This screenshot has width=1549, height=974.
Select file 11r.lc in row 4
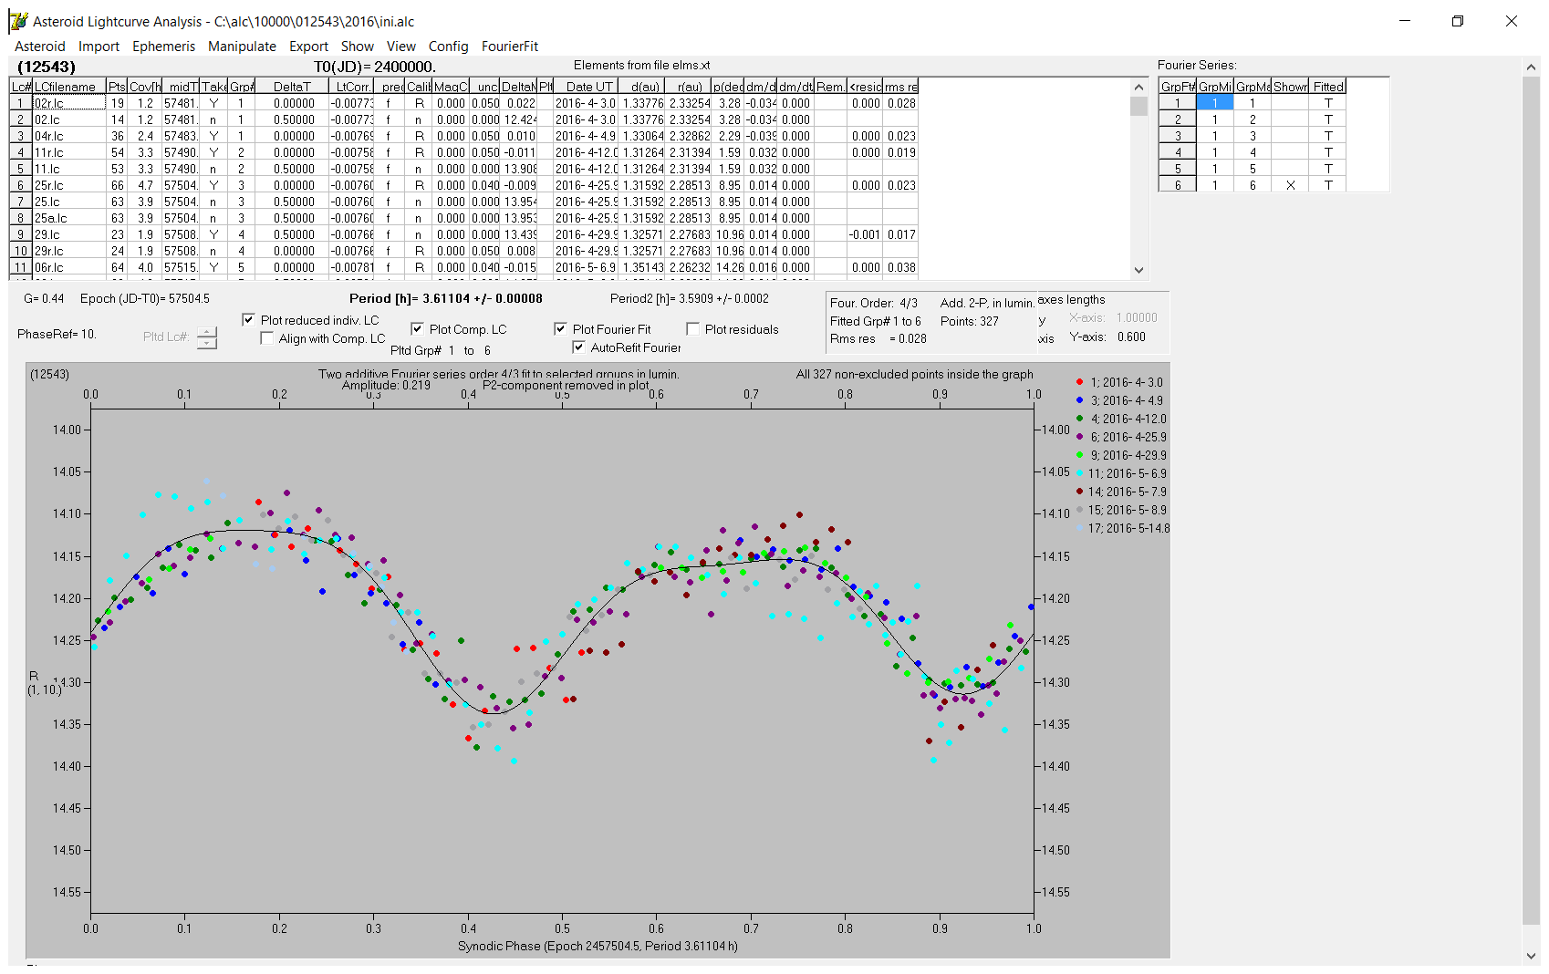[68, 152]
